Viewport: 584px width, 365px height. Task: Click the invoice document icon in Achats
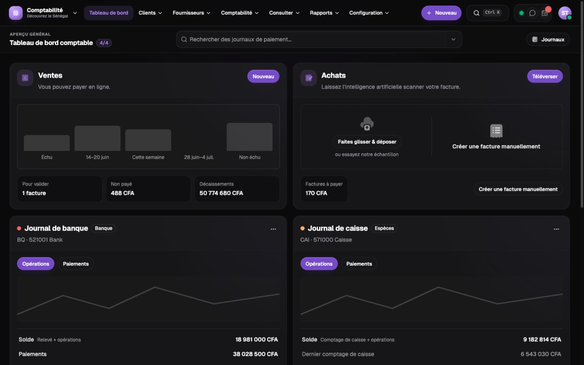click(x=496, y=131)
